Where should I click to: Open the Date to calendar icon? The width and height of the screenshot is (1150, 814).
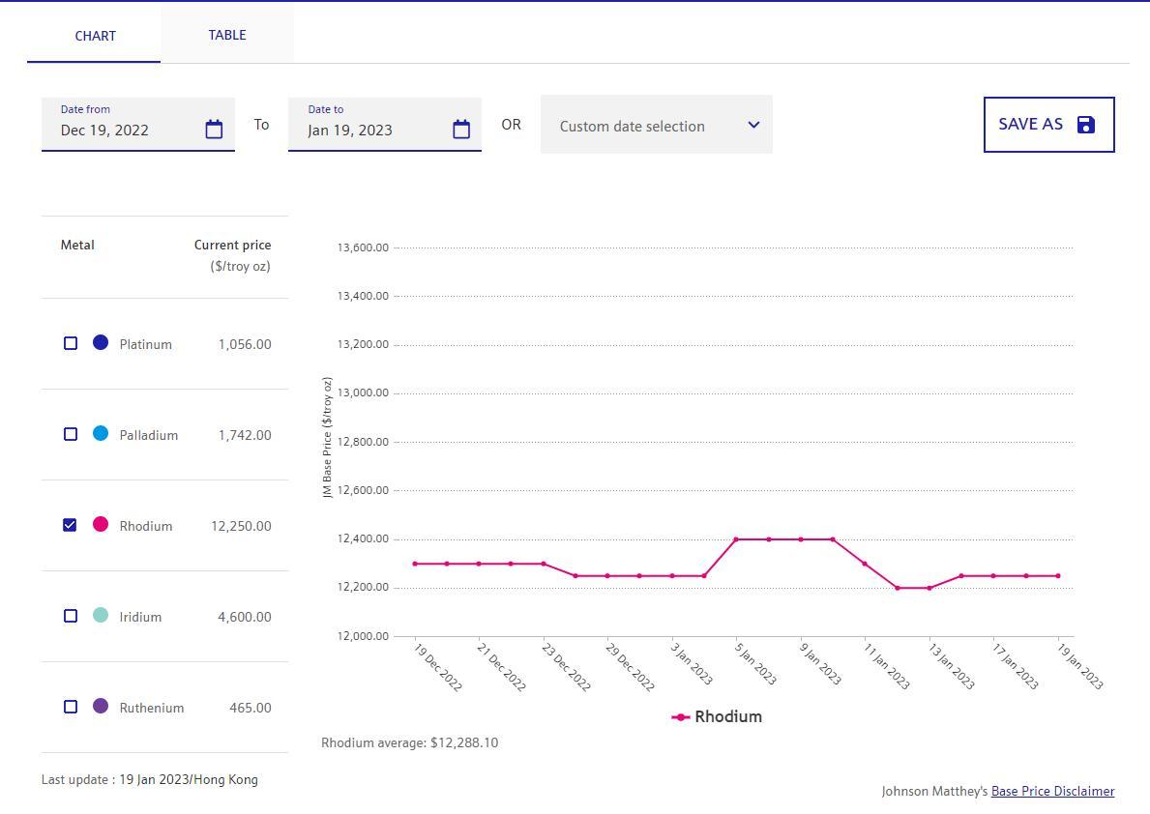pyautogui.click(x=461, y=130)
